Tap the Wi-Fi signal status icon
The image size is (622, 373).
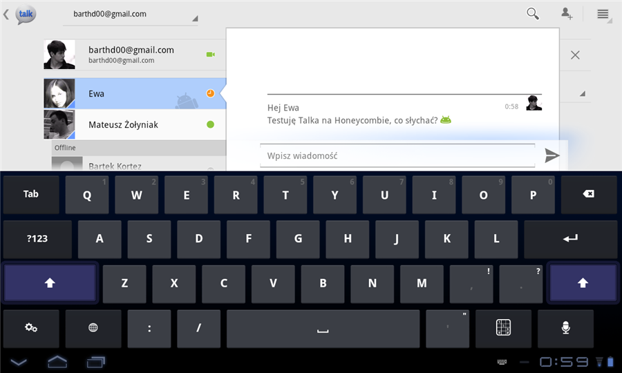point(599,361)
